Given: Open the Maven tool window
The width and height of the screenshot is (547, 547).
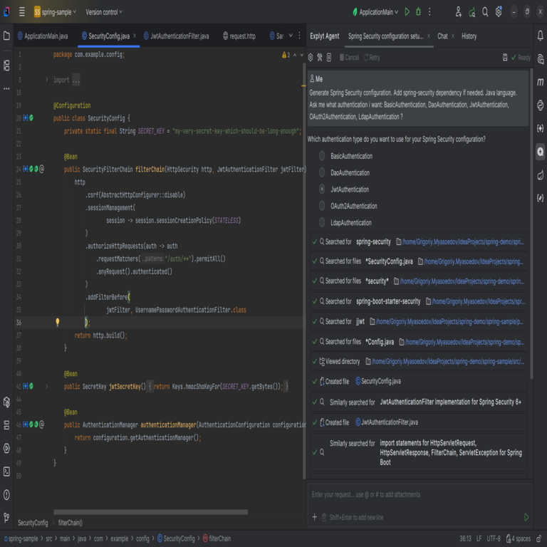Looking at the screenshot, I should (540, 82).
